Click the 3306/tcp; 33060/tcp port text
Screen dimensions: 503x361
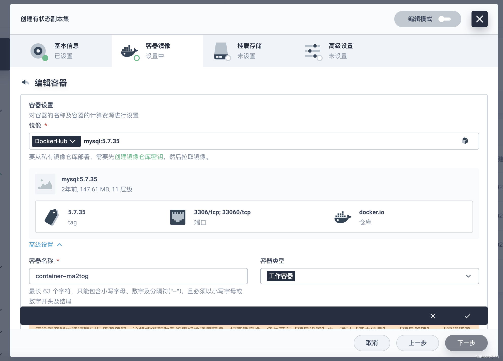pos(222,212)
